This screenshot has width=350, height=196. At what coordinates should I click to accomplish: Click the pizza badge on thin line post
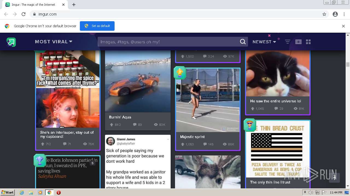[250, 125]
